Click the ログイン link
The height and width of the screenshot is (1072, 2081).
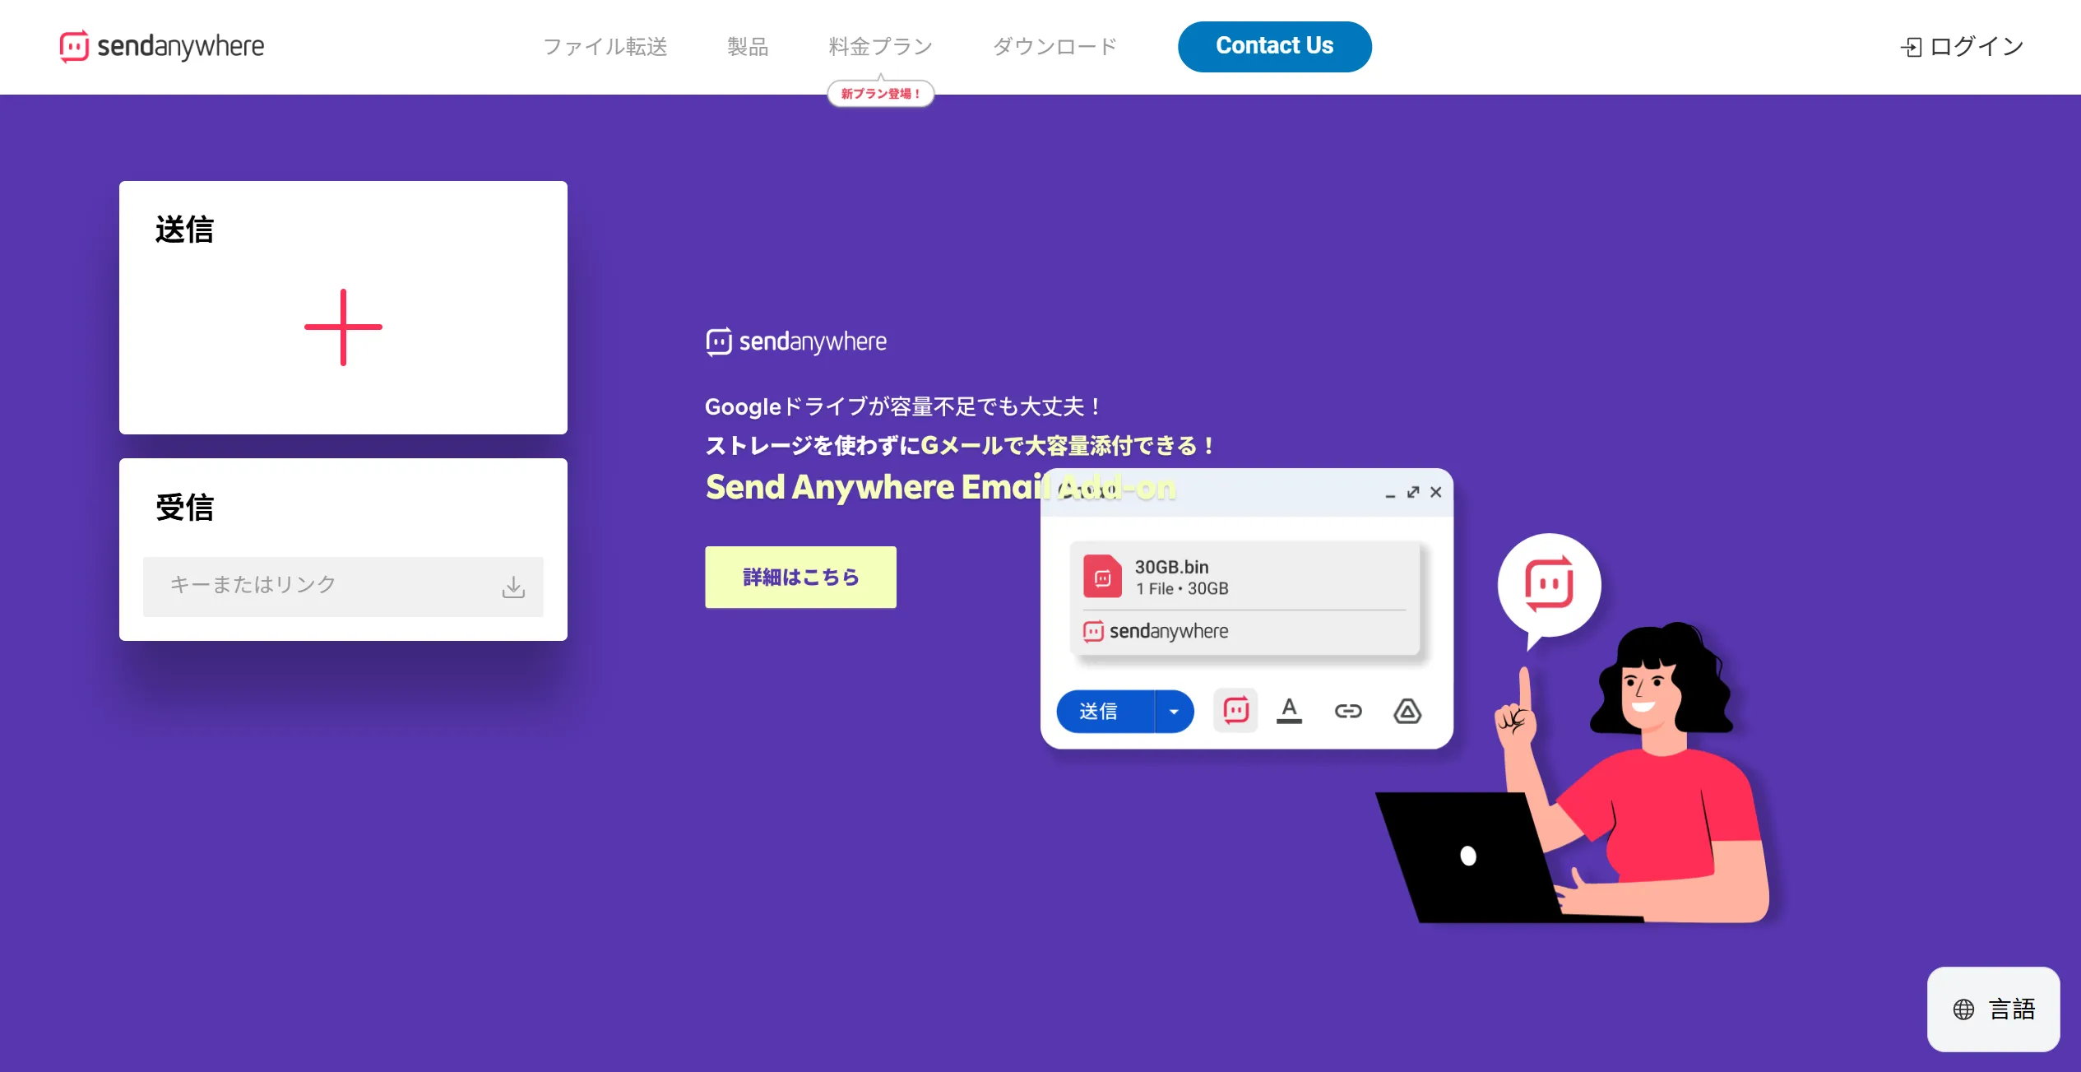1962,47
